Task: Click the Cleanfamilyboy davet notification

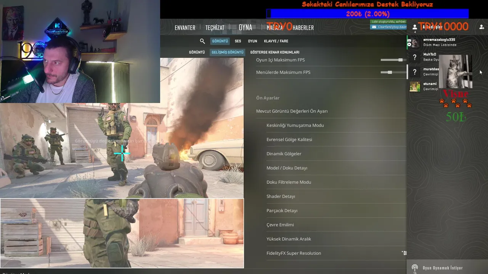Action: tap(388, 27)
